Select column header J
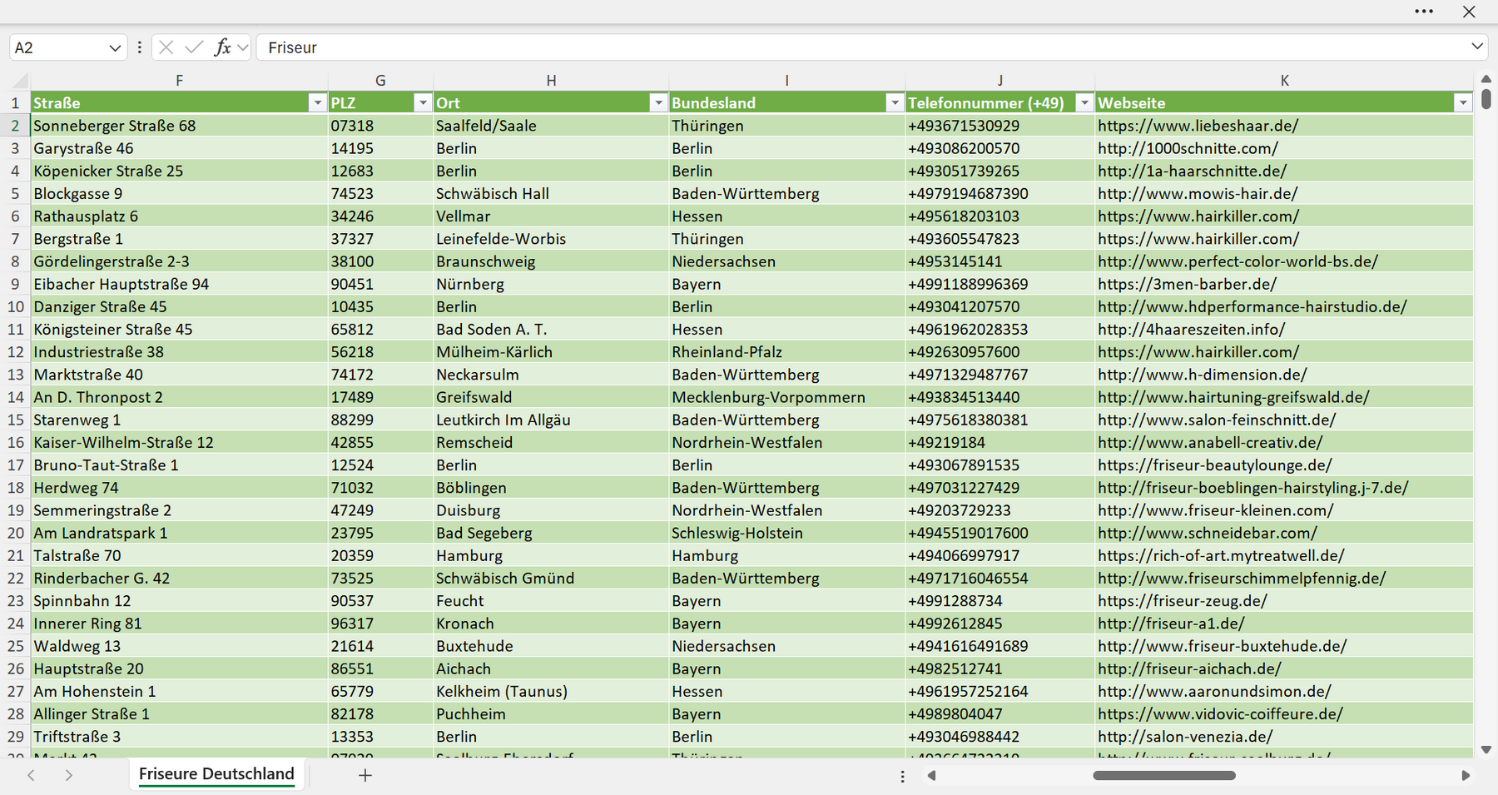Viewport: 1498px width, 795px height. (1000, 81)
